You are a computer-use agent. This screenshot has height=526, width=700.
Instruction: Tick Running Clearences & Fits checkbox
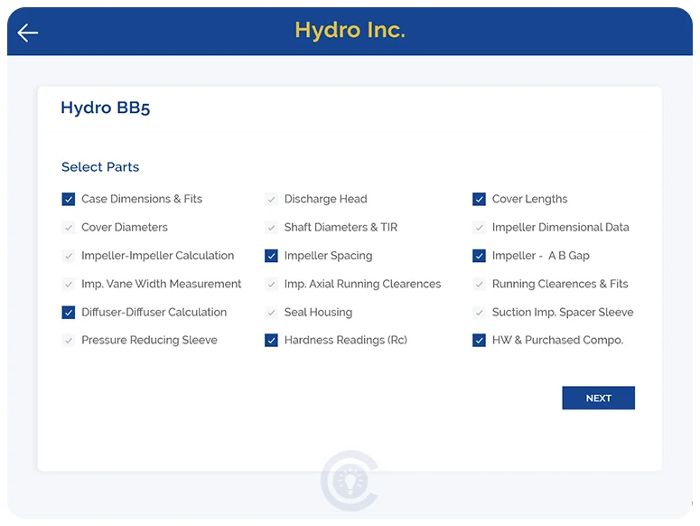click(480, 284)
